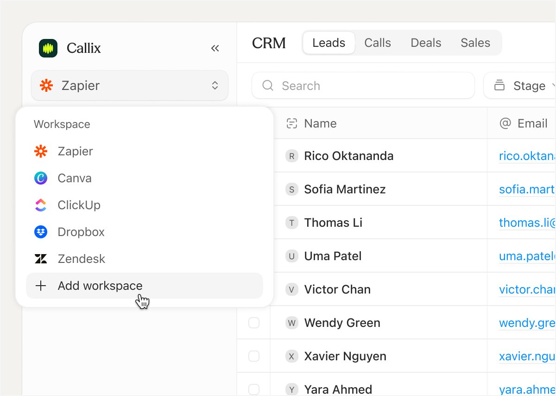Click the name Rico Oktananda
Image resolution: width=556 pixels, height=396 pixels.
click(x=349, y=156)
